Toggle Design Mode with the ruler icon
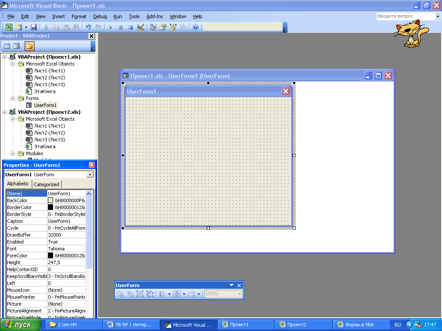Image resolution: width=442 pixels, height=331 pixels. click(140, 27)
